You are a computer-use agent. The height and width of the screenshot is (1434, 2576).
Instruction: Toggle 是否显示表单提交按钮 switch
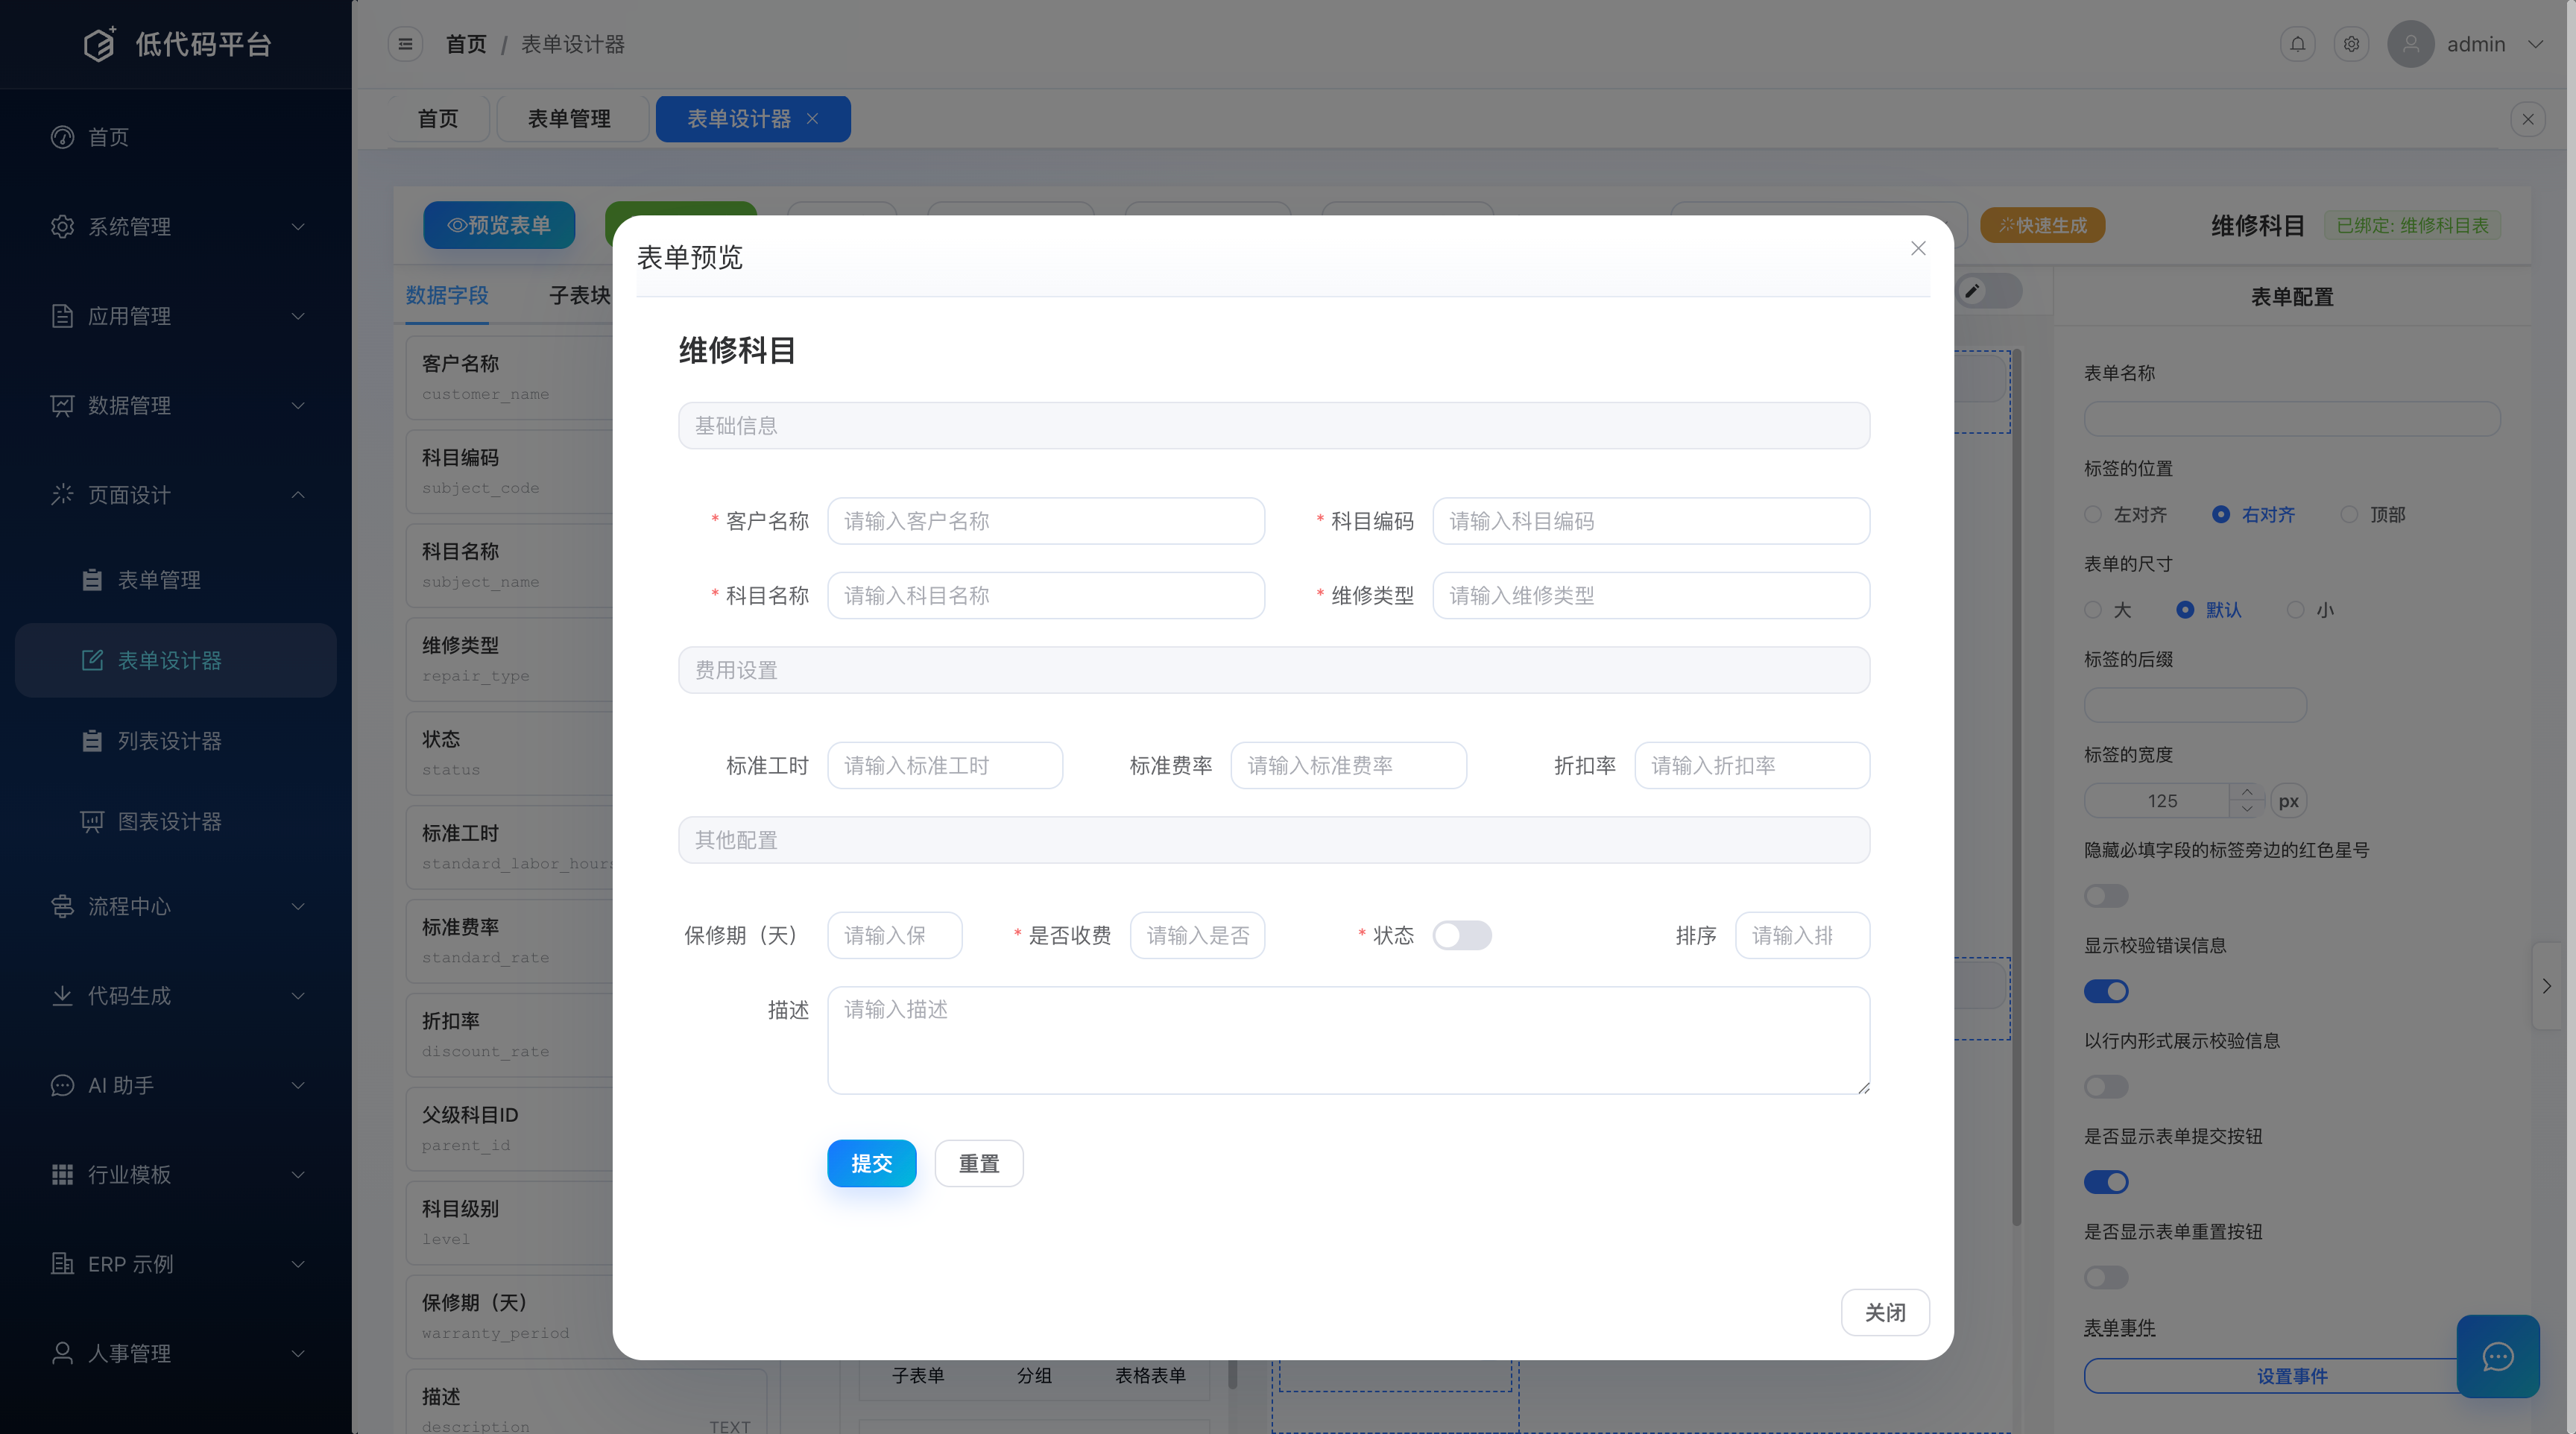(x=2106, y=1182)
